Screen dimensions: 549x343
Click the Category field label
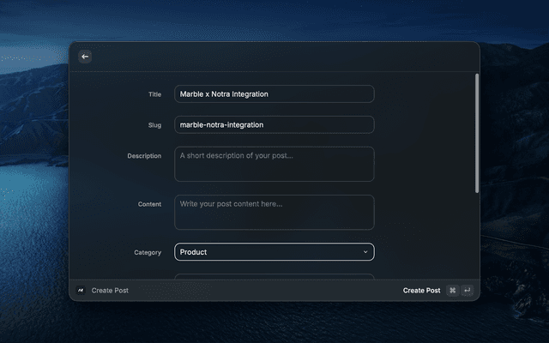pyautogui.click(x=148, y=253)
